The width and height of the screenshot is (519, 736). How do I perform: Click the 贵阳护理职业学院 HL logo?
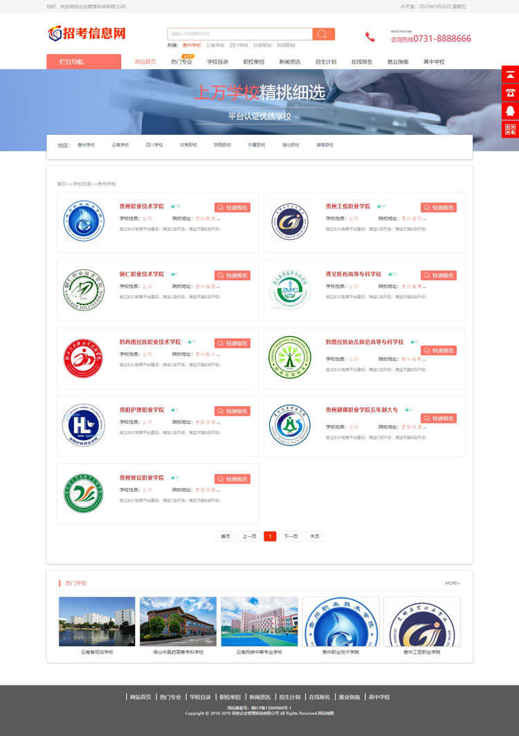tap(84, 425)
